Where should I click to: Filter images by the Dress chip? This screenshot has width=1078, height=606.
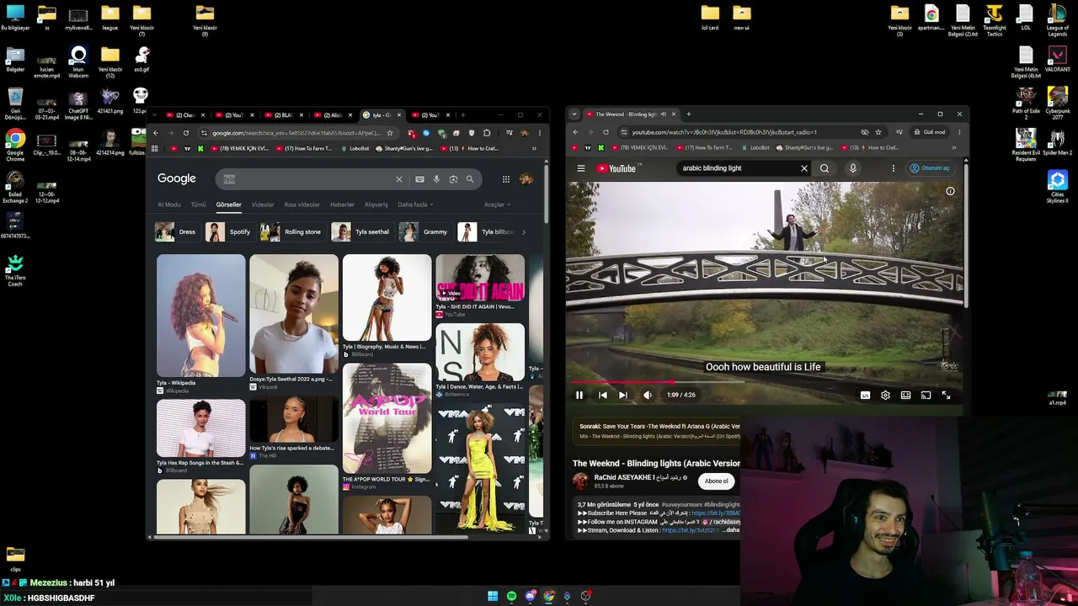click(177, 232)
